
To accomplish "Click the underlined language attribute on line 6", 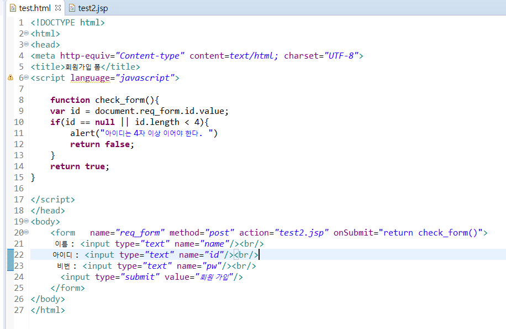I will [x=90, y=78].
